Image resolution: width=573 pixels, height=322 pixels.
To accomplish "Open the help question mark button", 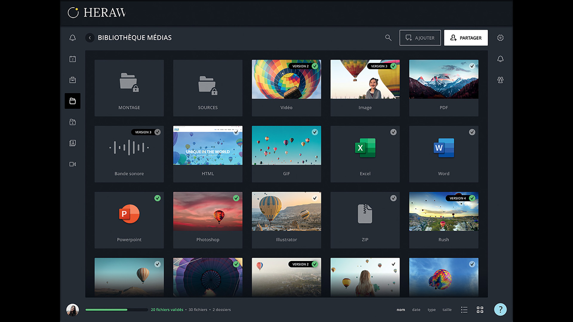I will tap(500, 309).
